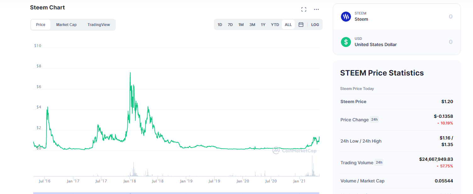Click the 24h Low / 24h High label
This screenshot has width=473, height=194.
pyautogui.click(x=361, y=141)
